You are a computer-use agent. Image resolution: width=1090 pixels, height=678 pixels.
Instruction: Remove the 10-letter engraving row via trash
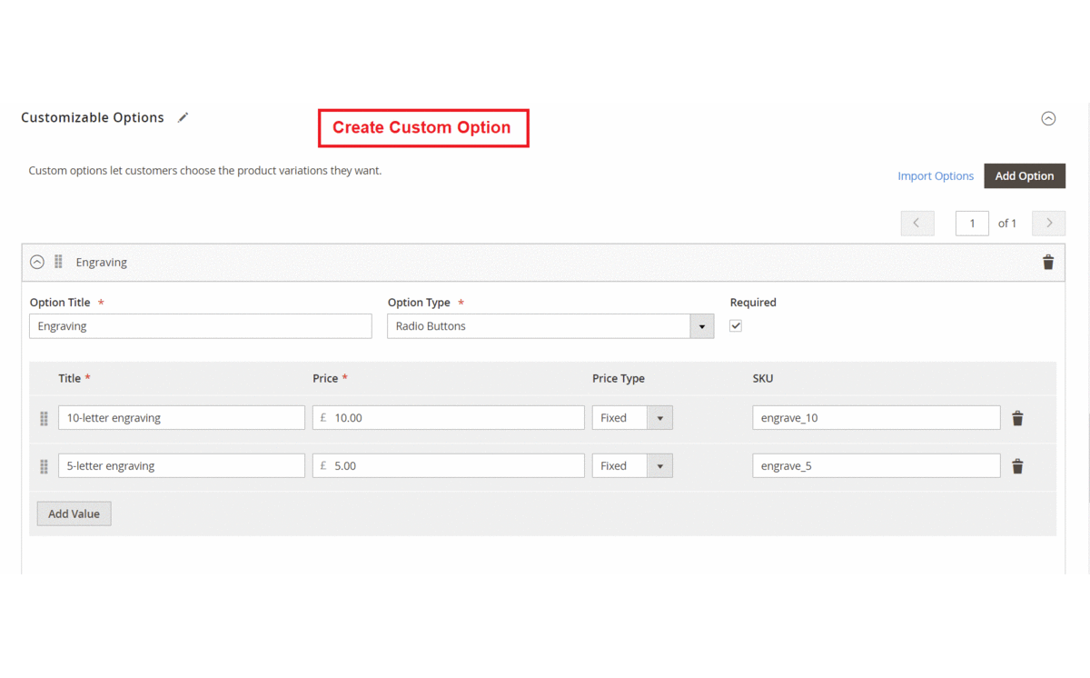click(x=1017, y=418)
